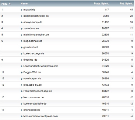Click the chevron icon before Netzpanorama de
Screen dimensions: 135x120
pos(22,98)
